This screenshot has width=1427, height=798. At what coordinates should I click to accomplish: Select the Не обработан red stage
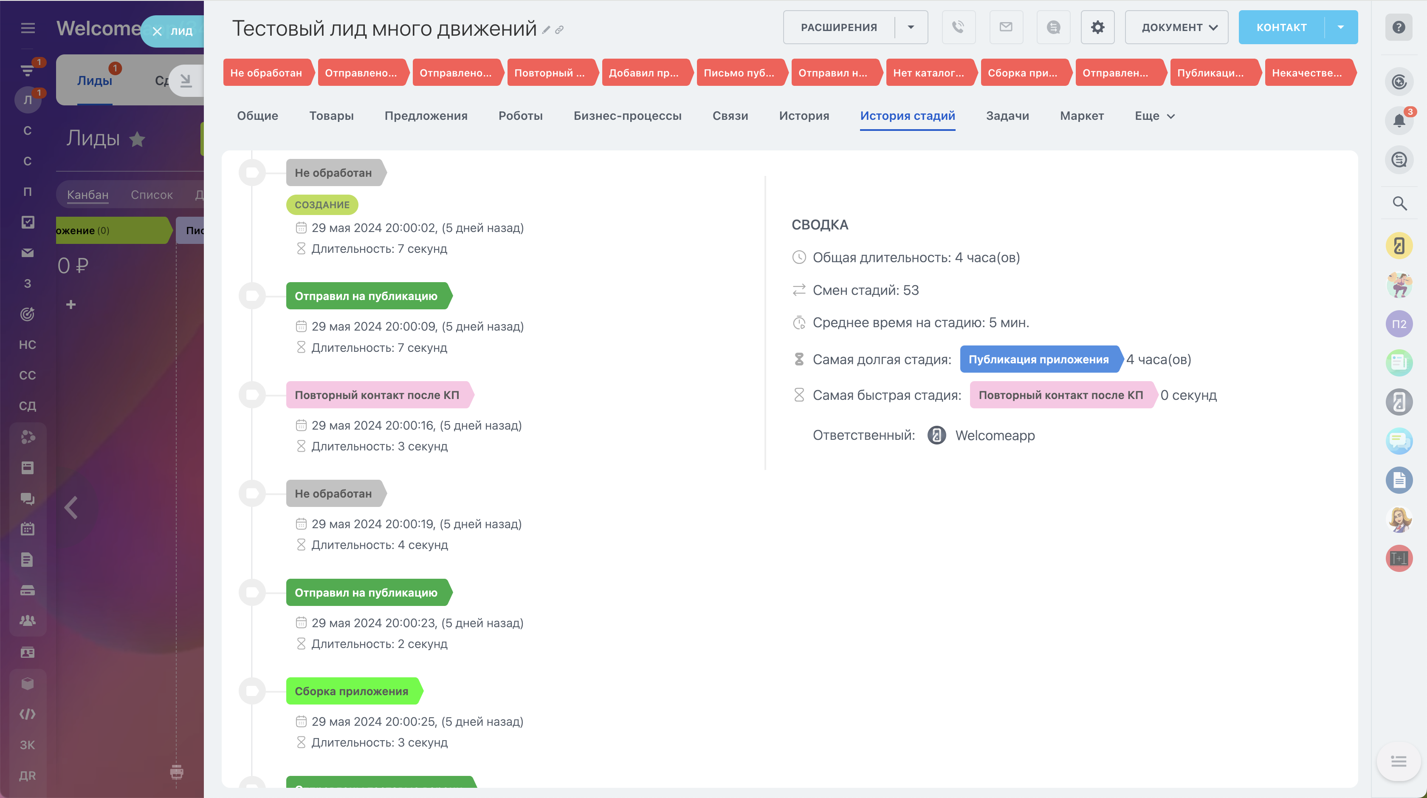[x=266, y=73]
